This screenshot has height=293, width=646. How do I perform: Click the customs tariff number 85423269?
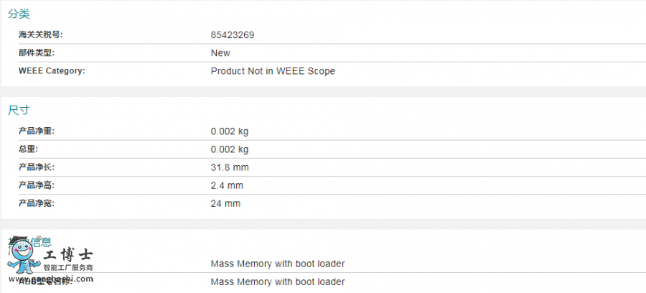point(233,35)
